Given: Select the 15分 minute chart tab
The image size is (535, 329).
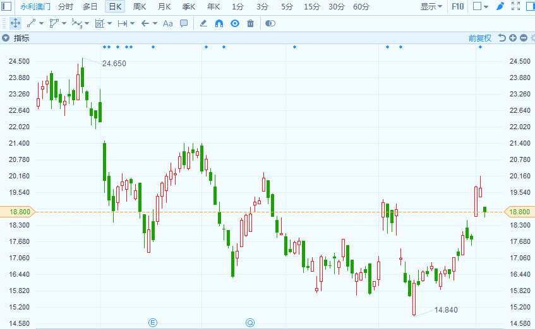Looking at the screenshot, I should click(x=312, y=6).
